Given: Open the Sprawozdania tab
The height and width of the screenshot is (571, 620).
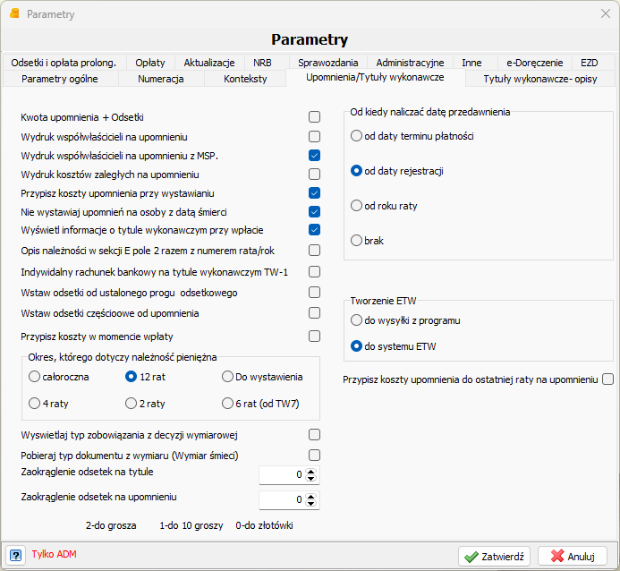Looking at the screenshot, I should [x=327, y=63].
